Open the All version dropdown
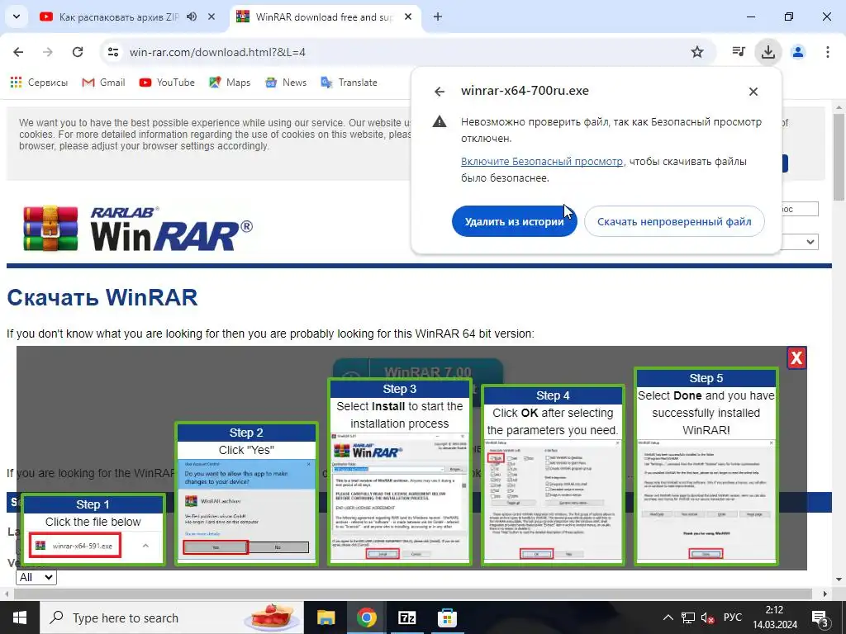Image resolution: width=846 pixels, height=634 pixels. (36, 577)
